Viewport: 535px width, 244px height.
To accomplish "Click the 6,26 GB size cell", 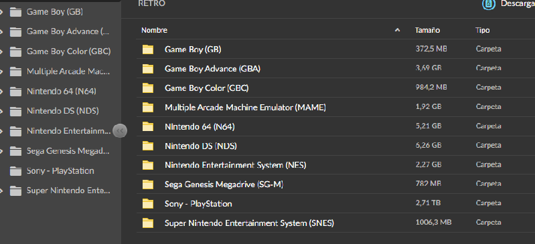I will pos(429,146).
